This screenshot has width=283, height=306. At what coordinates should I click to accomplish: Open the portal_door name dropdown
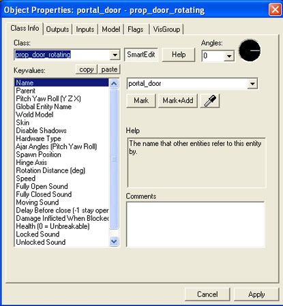(252, 84)
